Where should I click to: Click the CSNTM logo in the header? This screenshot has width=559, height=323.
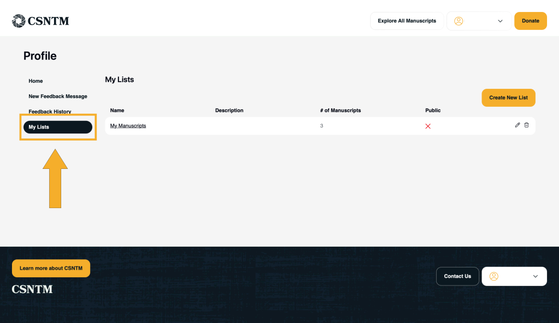40,21
